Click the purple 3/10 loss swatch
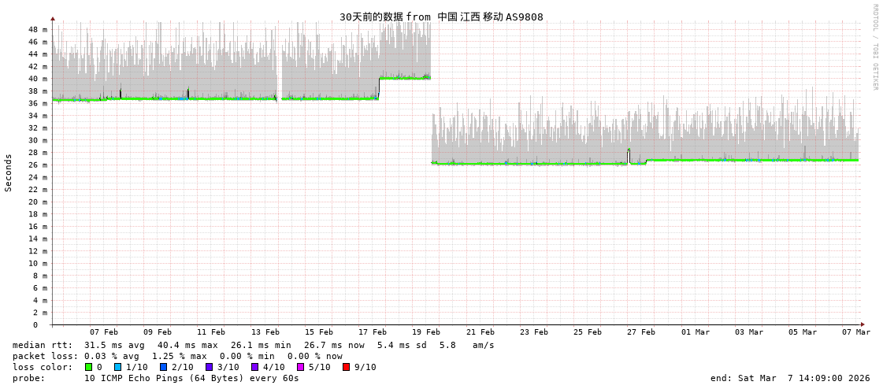Screen dimensions: 883x389 [x=209, y=367]
